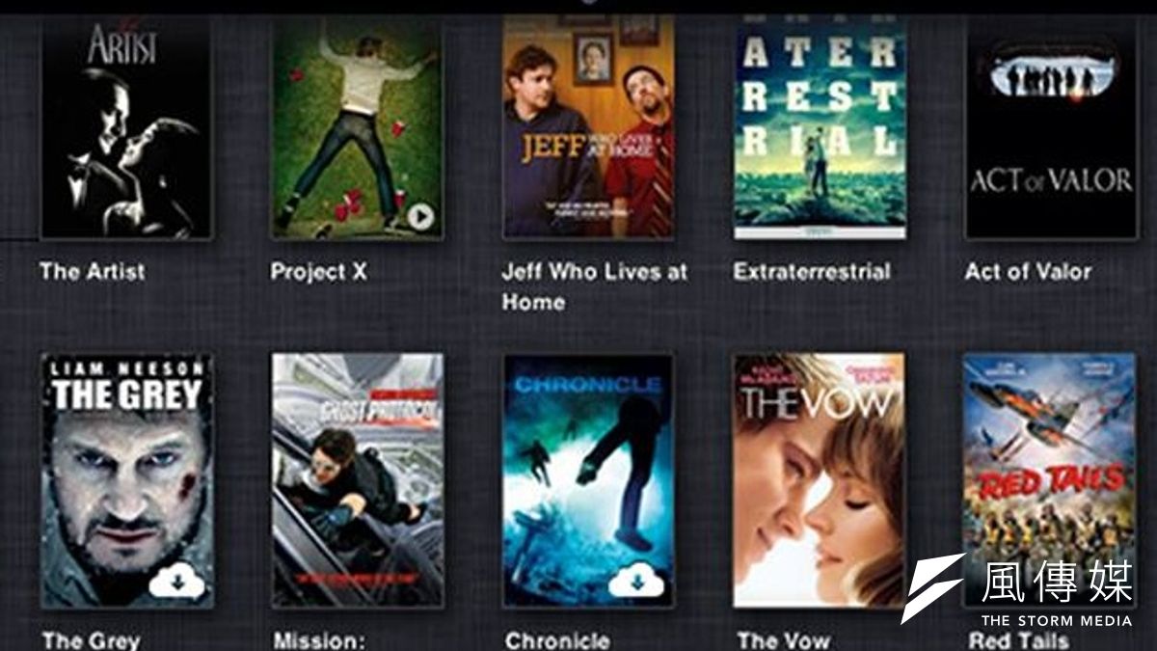Click 'Act of Valor' title label
The width and height of the screenshot is (1157, 651).
(x=1028, y=272)
